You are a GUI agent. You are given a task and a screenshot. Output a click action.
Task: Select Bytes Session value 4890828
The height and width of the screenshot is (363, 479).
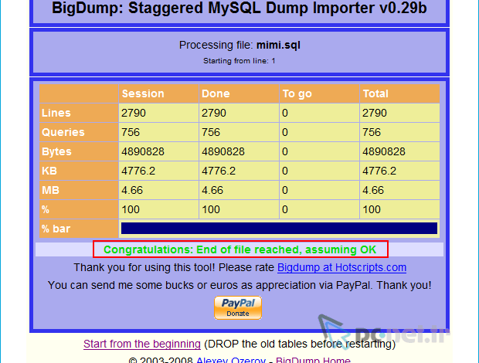tap(143, 151)
